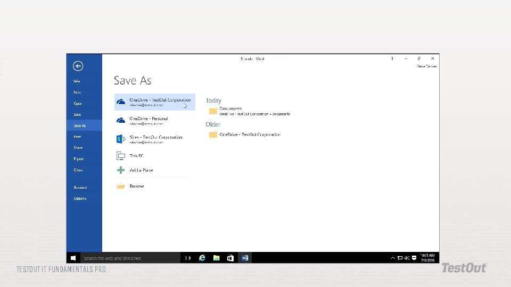Image resolution: width=511 pixels, height=287 pixels.
Task: Click the Word icon on the taskbar
Action: click(245, 258)
